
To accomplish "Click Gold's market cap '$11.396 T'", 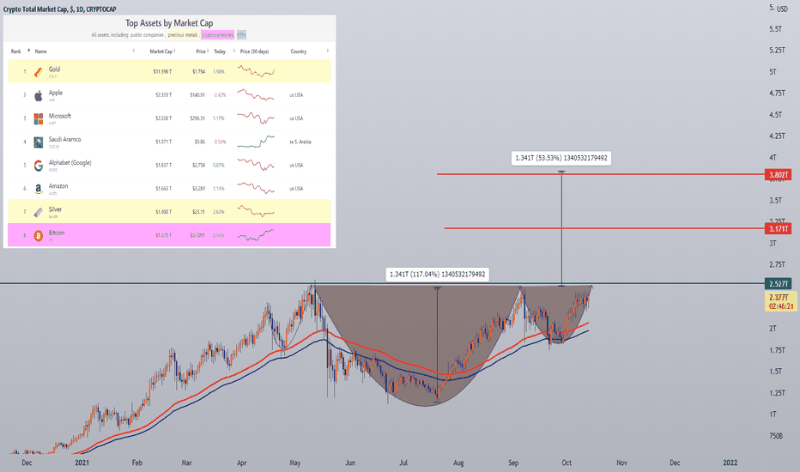I will coord(163,72).
